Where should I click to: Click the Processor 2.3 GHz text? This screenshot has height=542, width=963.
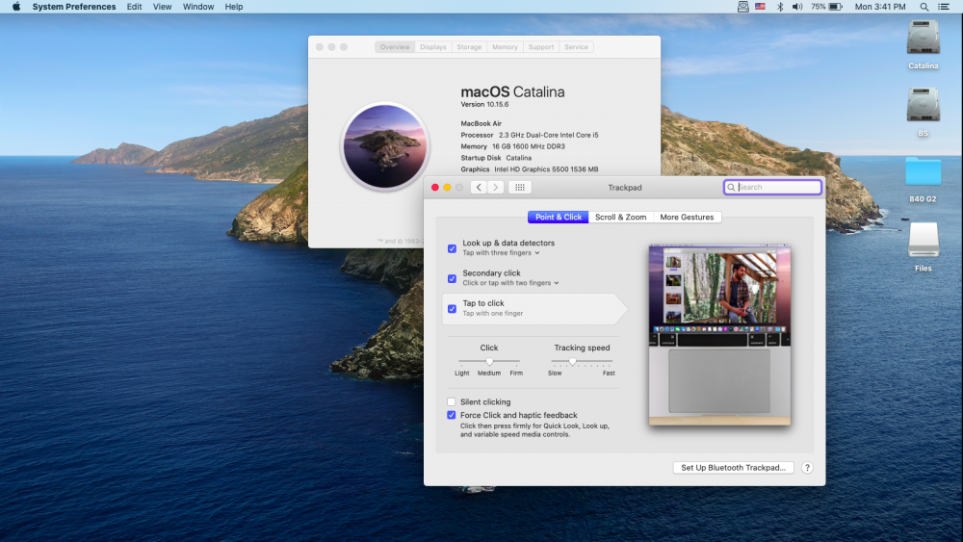tap(530, 135)
